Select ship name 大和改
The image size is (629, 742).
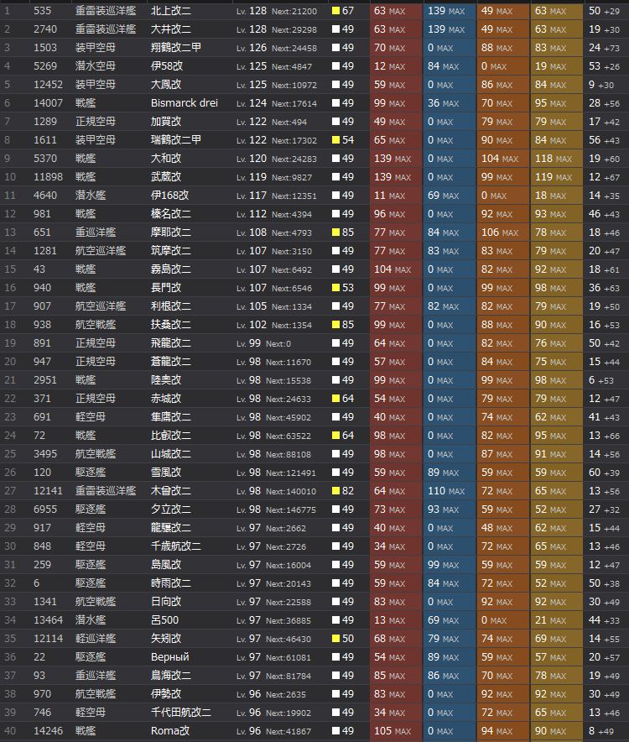tap(166, 159)
